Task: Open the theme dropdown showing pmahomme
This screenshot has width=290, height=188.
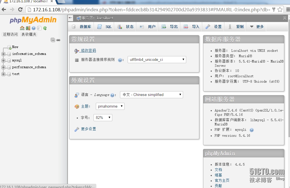Action: [110, 106]
